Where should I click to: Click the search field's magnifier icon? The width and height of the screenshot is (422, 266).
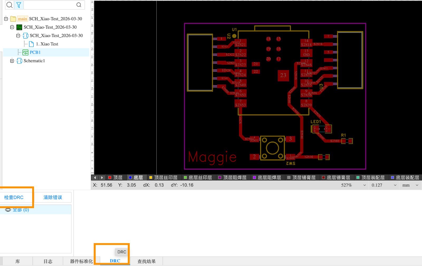point(79,5)
